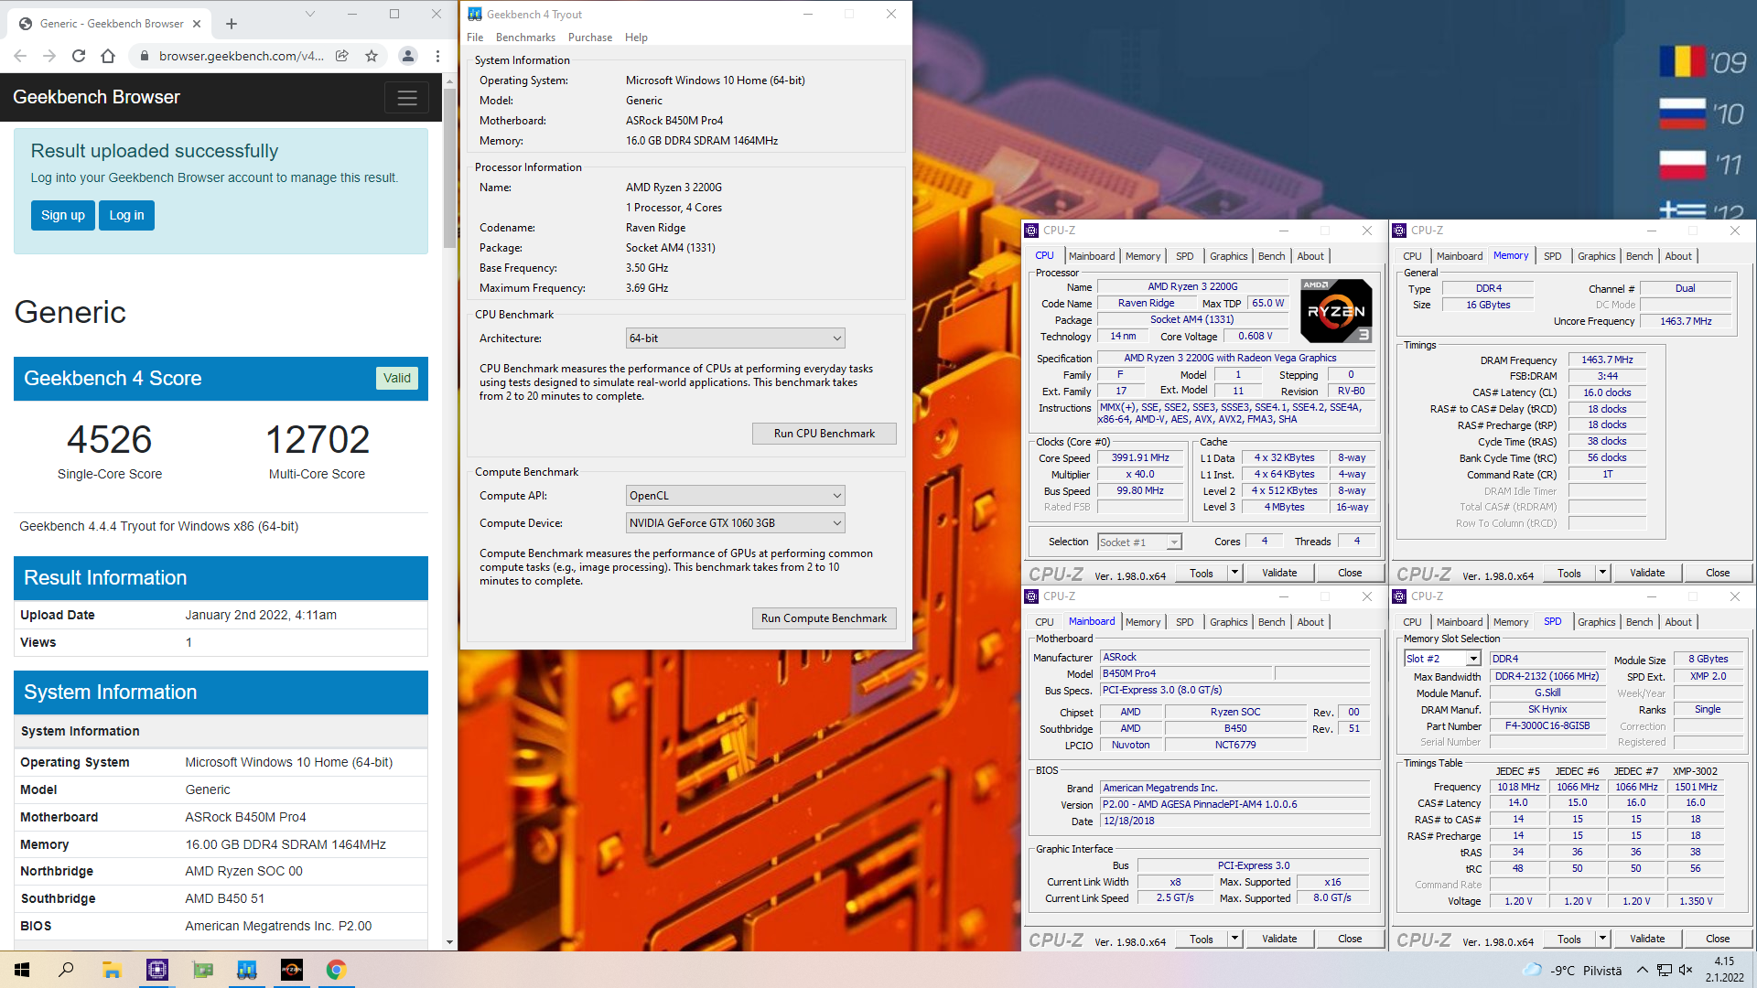Click the Valid badge on Geekbench score

tap(397, 378)
